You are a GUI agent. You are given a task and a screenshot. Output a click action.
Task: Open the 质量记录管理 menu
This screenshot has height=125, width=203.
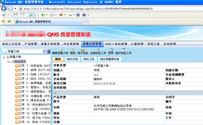point(92,44)
